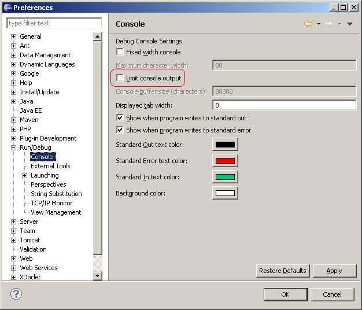Select the Java EE tree item
Screen dimensions: 362x310
click(31, 110)
